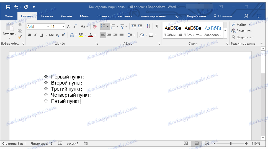Open the change case Aa menu

84,26
